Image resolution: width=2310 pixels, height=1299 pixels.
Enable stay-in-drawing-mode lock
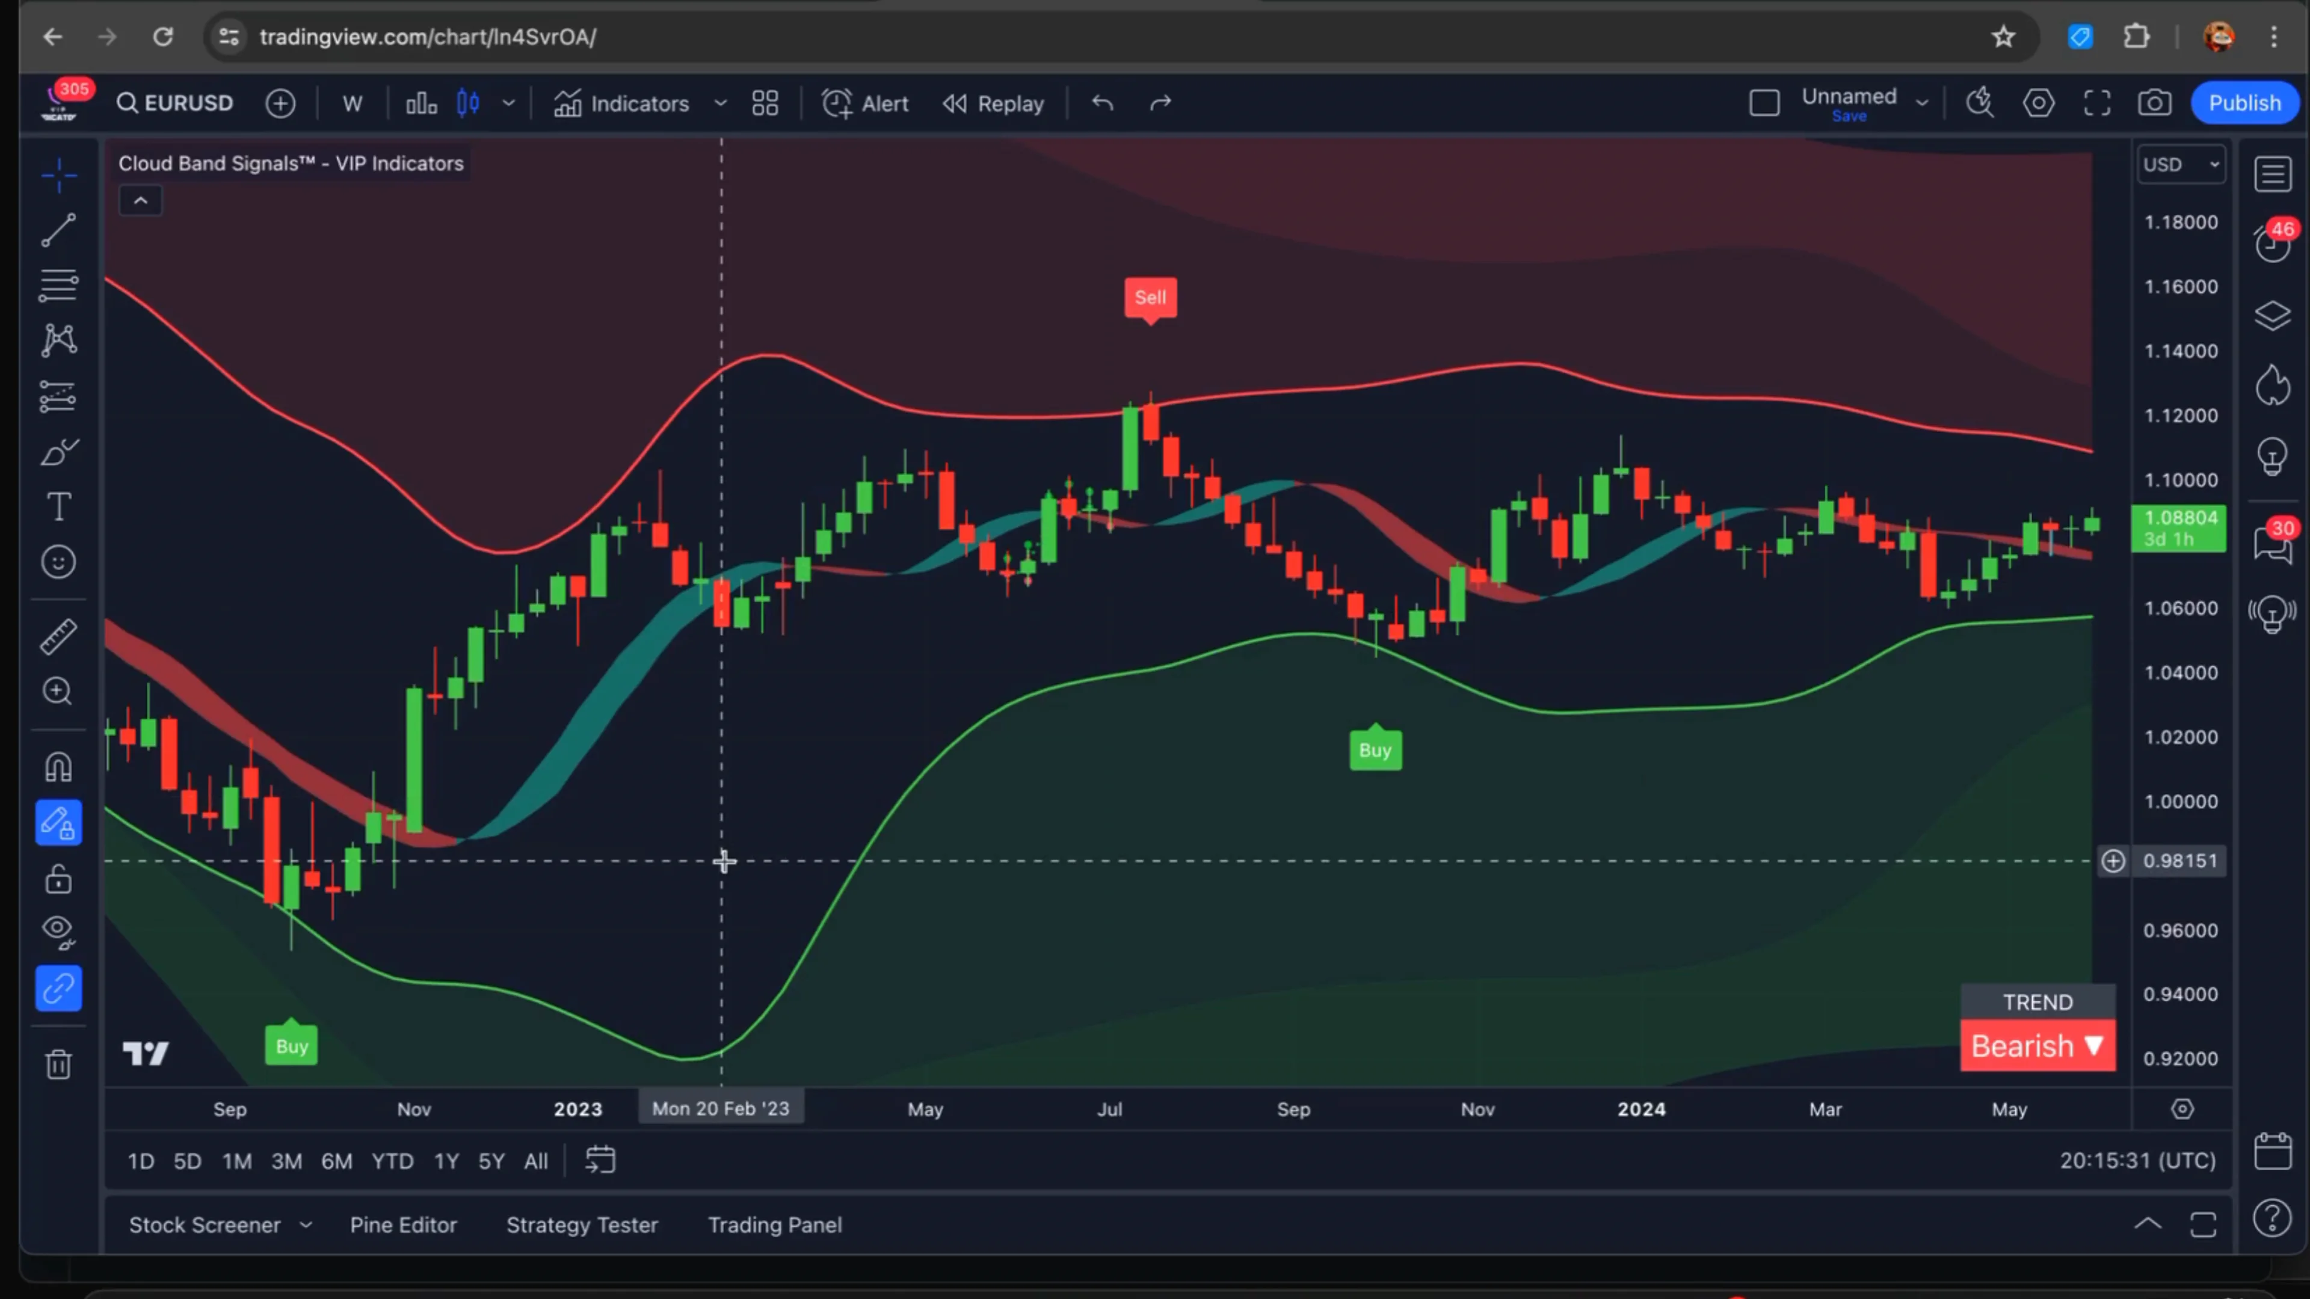click(57, 822)
